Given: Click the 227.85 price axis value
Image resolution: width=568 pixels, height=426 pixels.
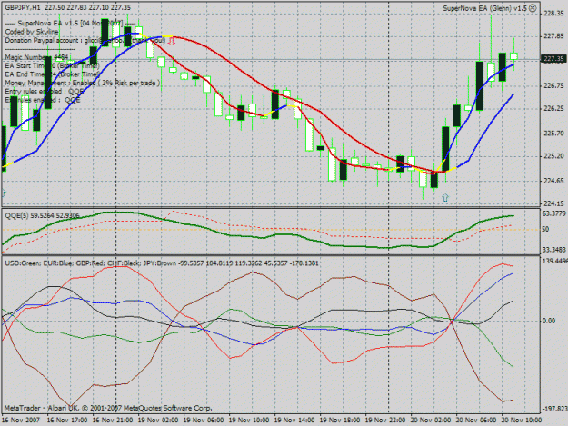Looking at the screenshot, I should (553, 35).
